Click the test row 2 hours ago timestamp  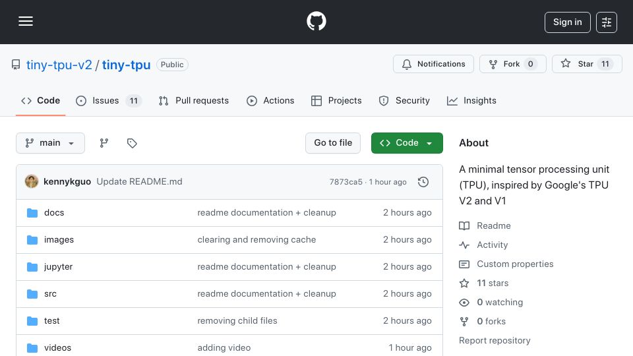coord(407,321)
